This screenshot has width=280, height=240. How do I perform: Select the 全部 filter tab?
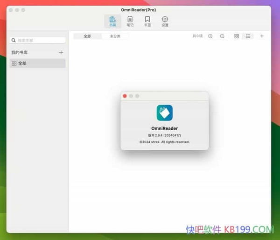tap(87, 36)
